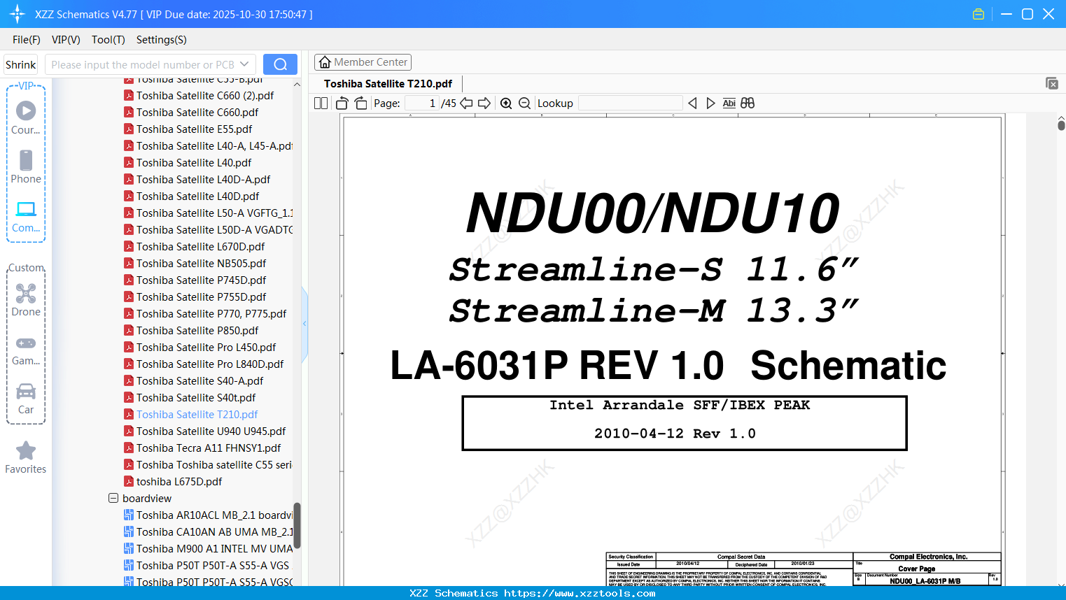Collapse the file list side panel handle

tap(304, 324)
